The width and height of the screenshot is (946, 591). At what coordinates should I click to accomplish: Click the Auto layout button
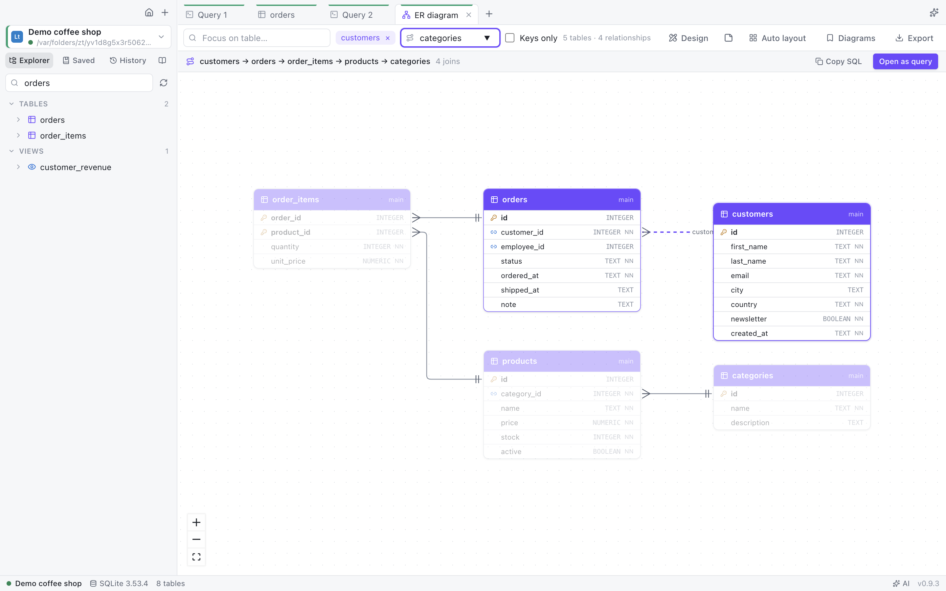point(777,38)
